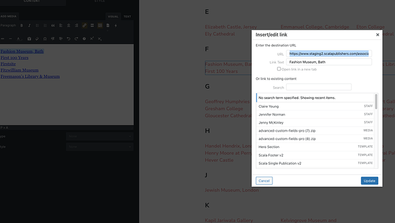The width and height of the screenshot is (395, 223).
Task: Align text center
Action: pyautogui.click(x=69, y=25)
